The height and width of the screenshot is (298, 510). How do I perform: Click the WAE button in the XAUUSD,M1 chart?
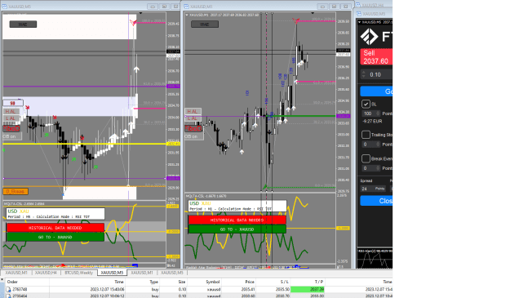click(205, 24)
